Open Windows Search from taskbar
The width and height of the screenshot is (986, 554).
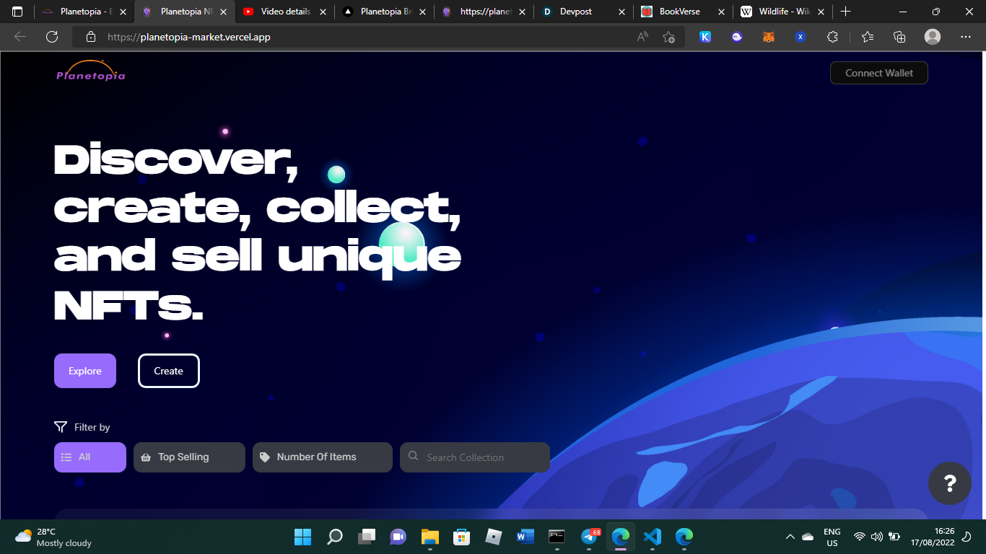[335, 537]
